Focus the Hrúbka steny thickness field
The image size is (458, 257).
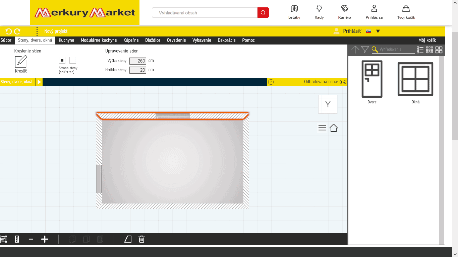tap(138, 70)
